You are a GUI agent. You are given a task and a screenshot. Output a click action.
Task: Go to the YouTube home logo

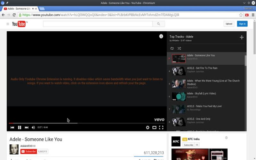19,24
